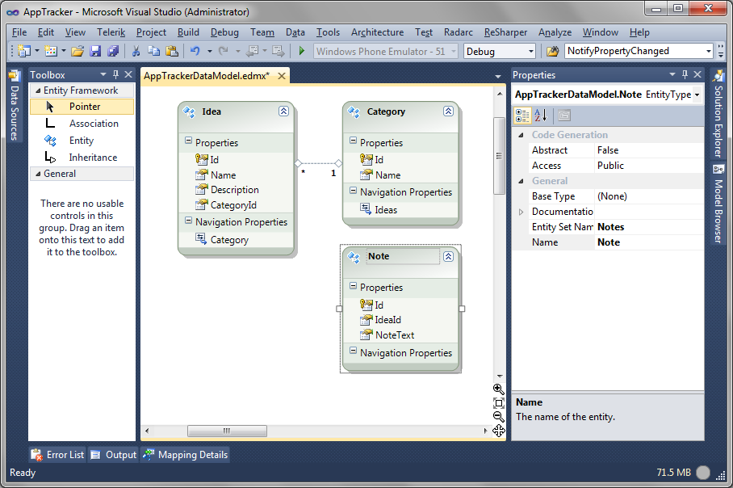Viewport: 733px width, 488px height.
Task: Open the Build menu
Action: [x=188, y=32]
